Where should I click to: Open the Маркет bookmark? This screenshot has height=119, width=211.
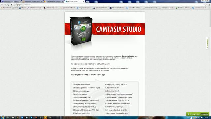pyautogui.click(x=23, y=8)
